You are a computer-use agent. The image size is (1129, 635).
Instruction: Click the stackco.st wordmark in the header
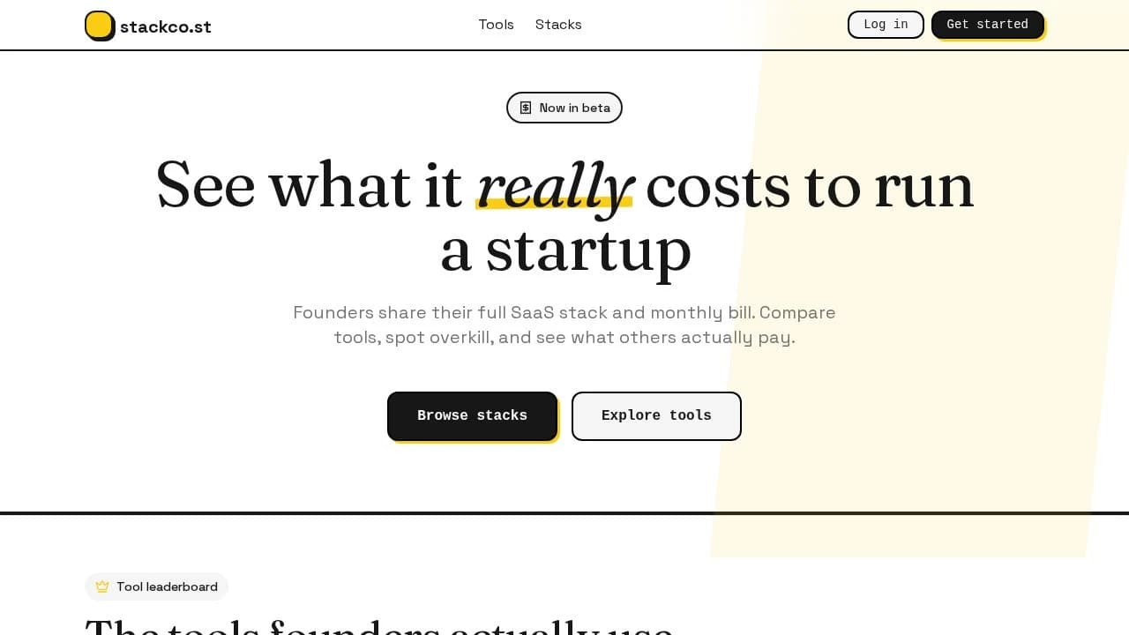coord(166,26)
